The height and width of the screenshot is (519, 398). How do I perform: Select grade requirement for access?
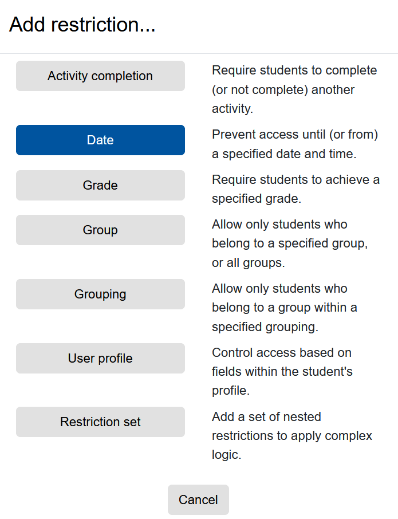100,185
